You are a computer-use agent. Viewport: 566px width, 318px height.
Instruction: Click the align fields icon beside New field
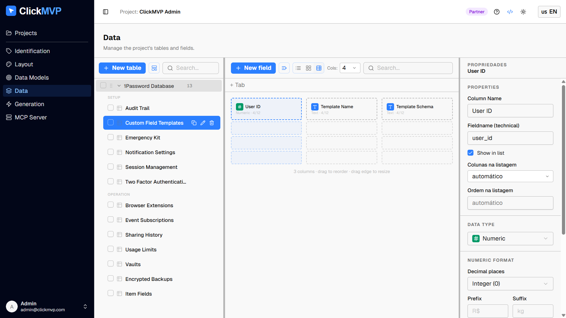coord(284,68)
